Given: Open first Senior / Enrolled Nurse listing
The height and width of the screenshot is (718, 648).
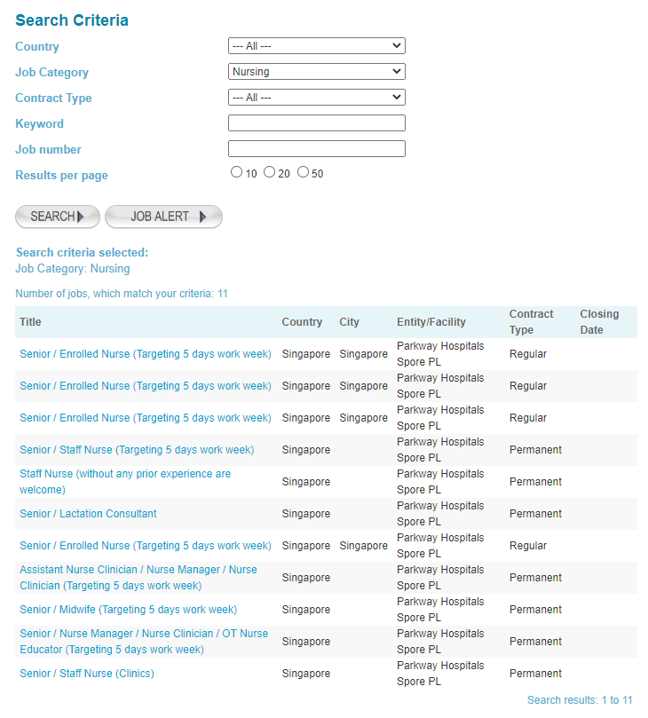Looking at the screenshot, I should 145,354.
